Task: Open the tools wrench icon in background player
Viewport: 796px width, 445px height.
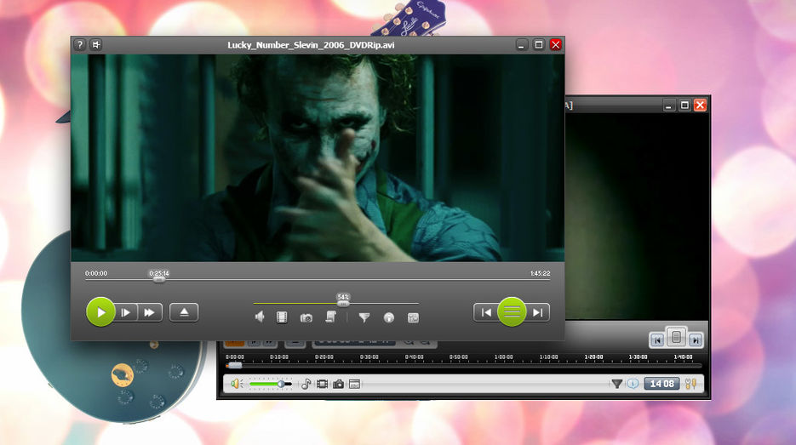Action: [x=690, y=384]
